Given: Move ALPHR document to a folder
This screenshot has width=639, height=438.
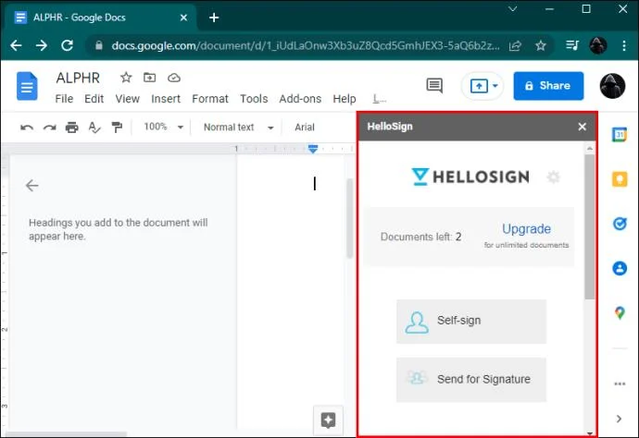Looking at the screenshot, I should click(x=149, y=78).
